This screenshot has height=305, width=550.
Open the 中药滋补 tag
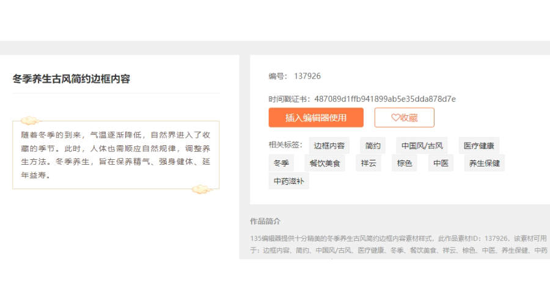click(x=288, y=181)
